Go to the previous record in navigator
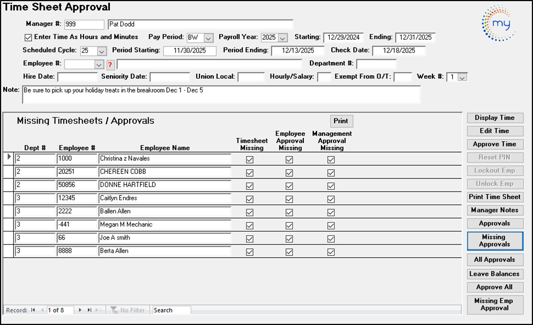Image resolution: width=533 pixels, height=325 pixels. click(x=41, y=310)
